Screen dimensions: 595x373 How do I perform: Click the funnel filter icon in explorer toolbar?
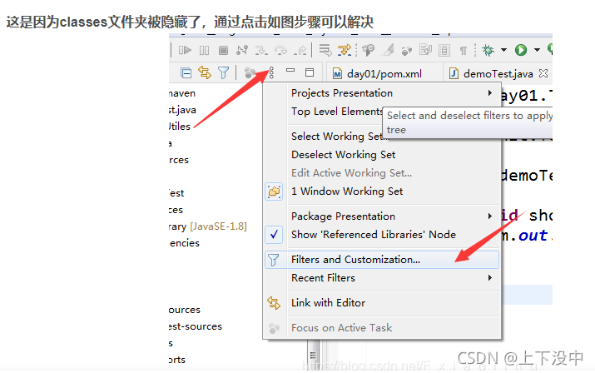[224, 72]
